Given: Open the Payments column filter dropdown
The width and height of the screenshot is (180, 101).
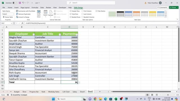Looking at the screenshot, I should click(77, 35).
